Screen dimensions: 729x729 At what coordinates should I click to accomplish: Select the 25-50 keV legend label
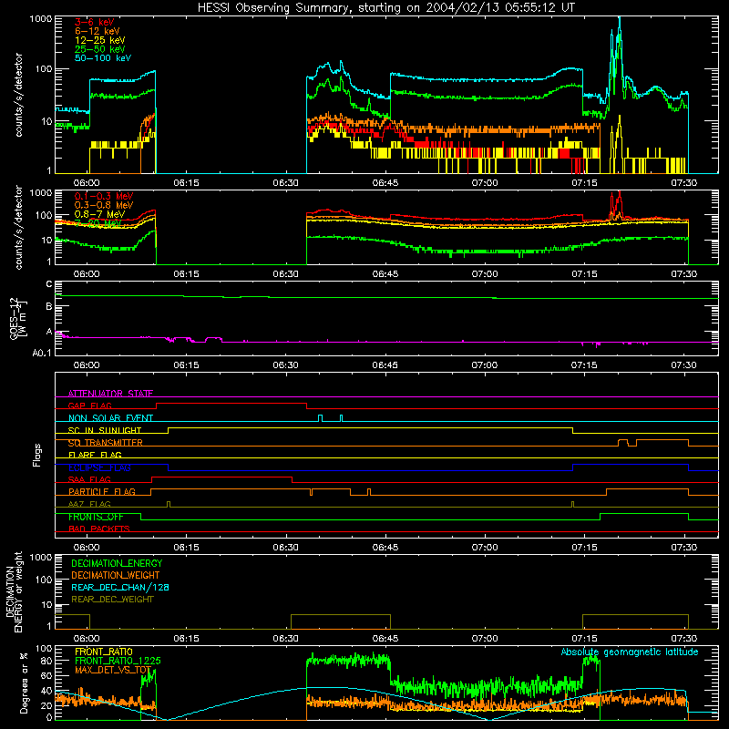pos(100,49)
